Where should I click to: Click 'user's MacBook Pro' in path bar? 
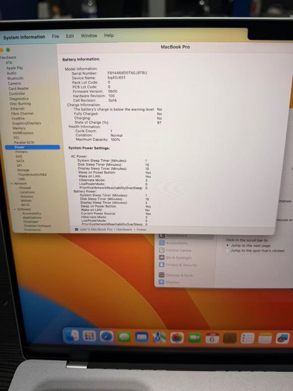[96, 229]
